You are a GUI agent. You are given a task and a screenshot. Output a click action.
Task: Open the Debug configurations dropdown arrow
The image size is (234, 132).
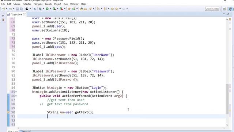[x=44, y=9]
